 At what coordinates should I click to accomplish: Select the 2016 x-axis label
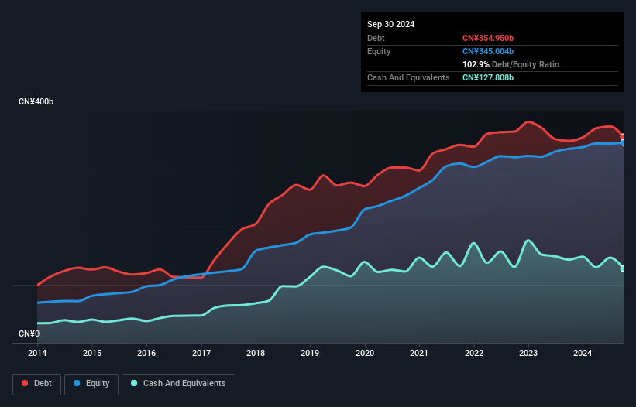(x=146, y=353)
